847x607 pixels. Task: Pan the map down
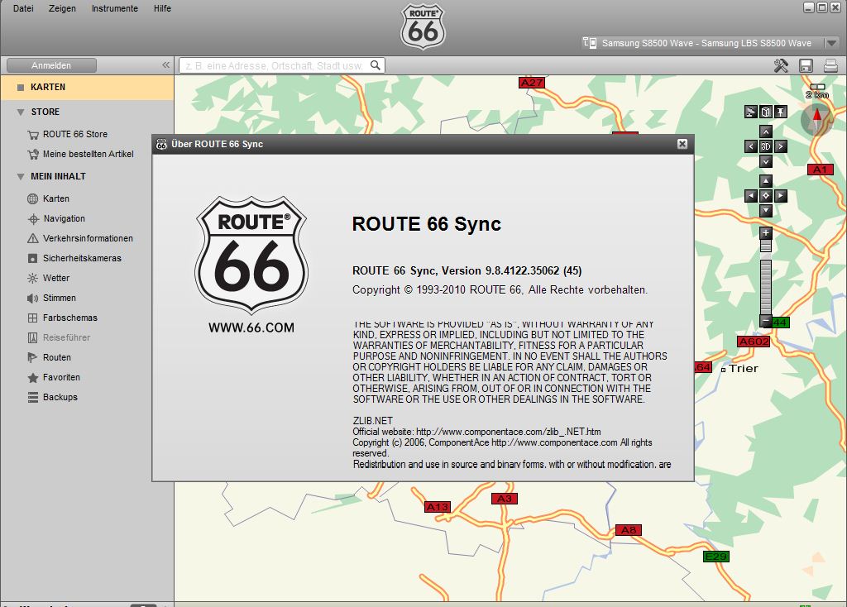tap(765, 211)
